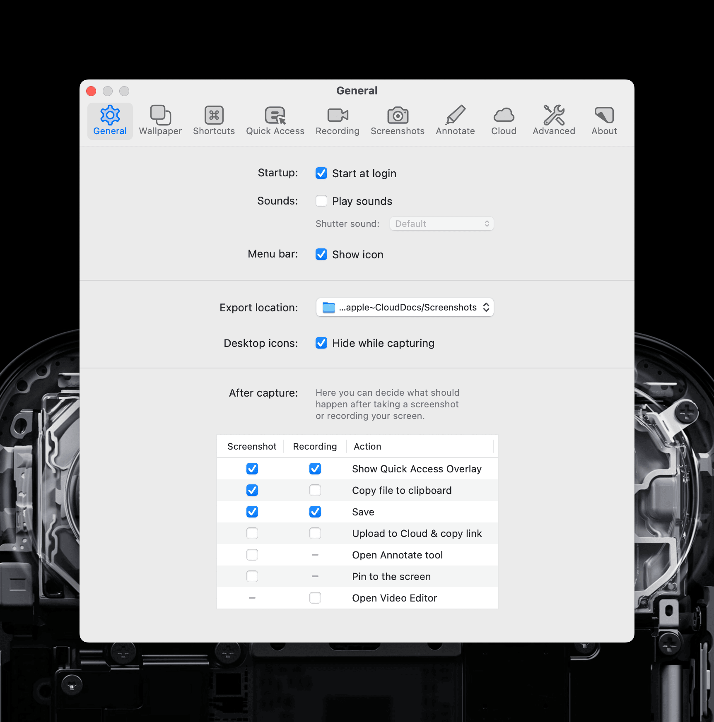The image size is (714, 722).
Task: Uncheck Screenshot for Show Quick Access Overlay
Action: [x=252, y=469]
